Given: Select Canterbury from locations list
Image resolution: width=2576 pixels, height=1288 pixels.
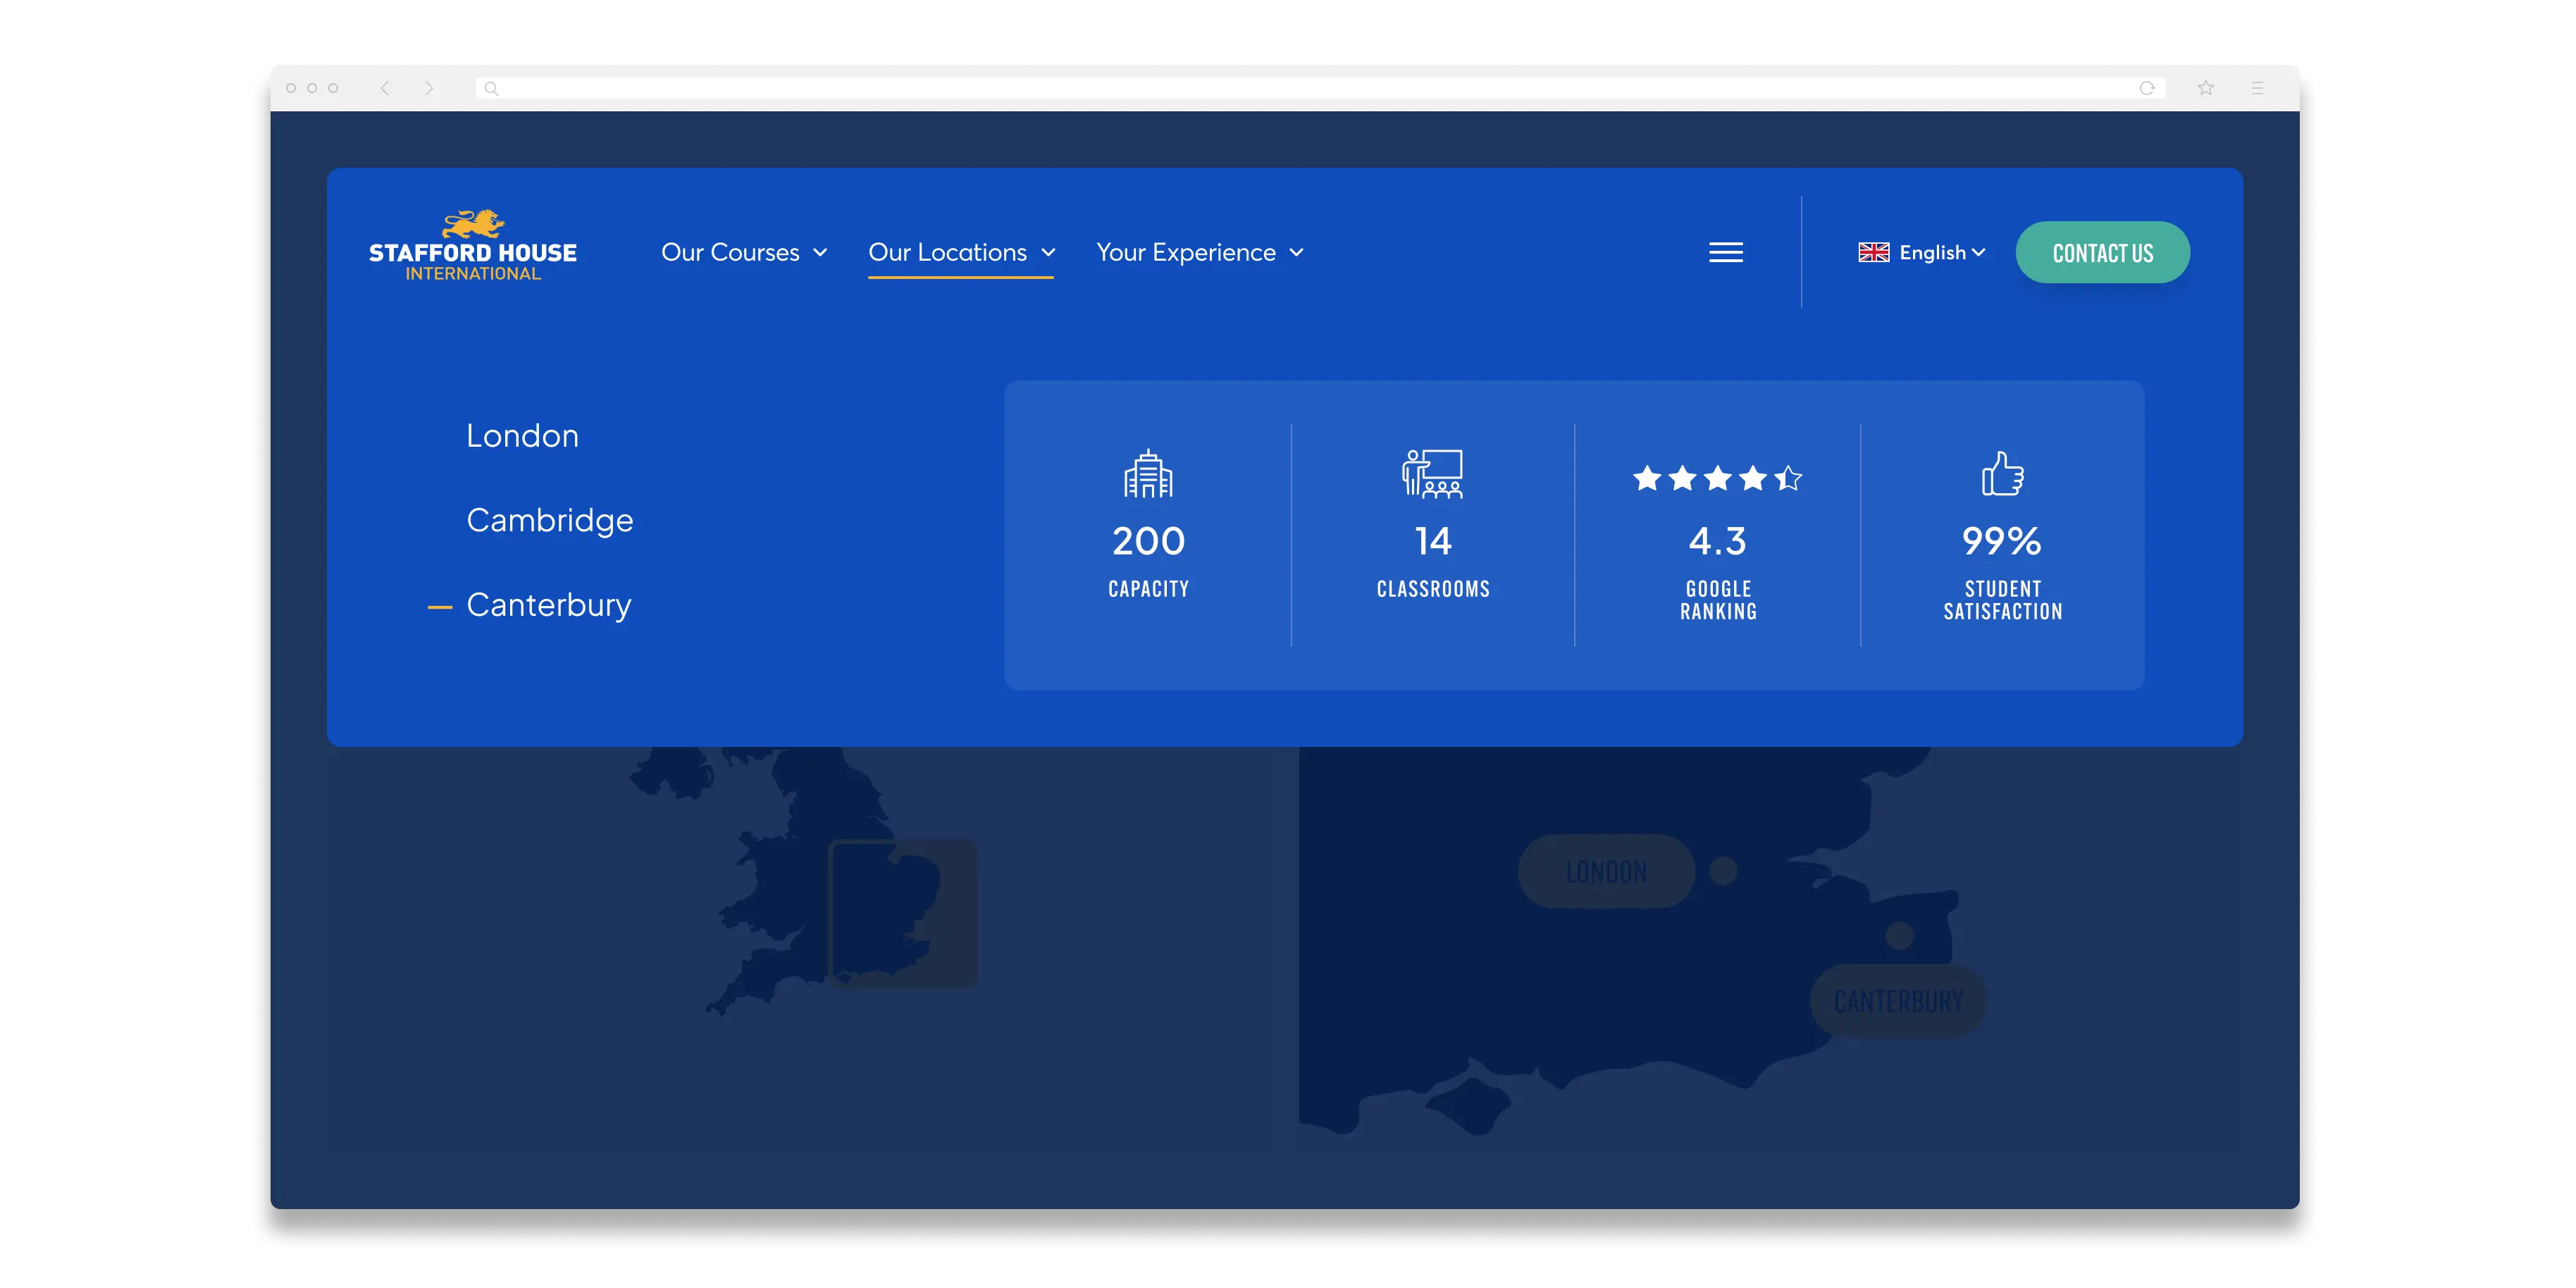Looking at the screenshot, I should [x=549, y=606].
